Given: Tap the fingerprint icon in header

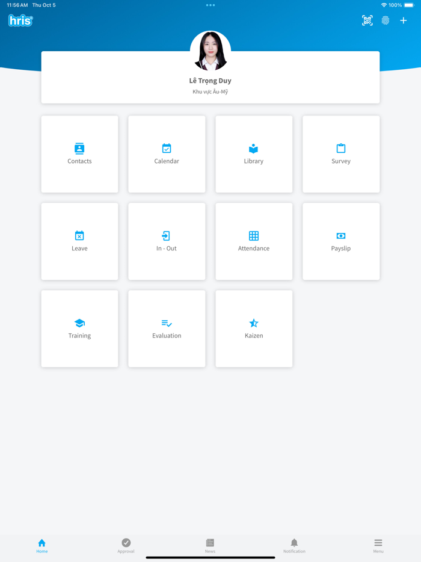Looking at the screenshot, I should coord(386,20).
